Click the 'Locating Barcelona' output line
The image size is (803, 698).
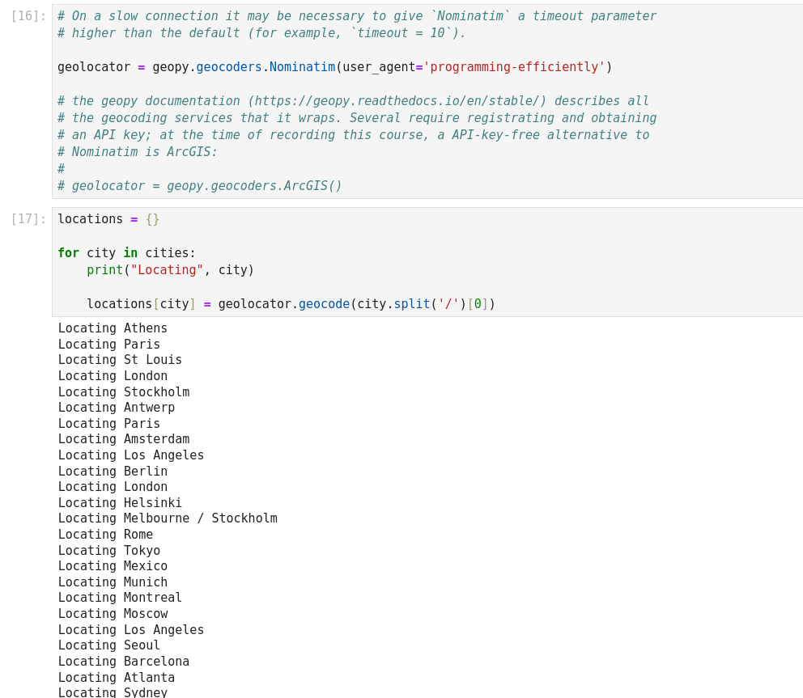pos(124,662)
